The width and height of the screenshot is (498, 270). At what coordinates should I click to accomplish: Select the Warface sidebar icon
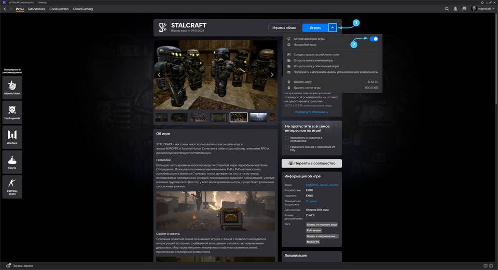(12, 136)
